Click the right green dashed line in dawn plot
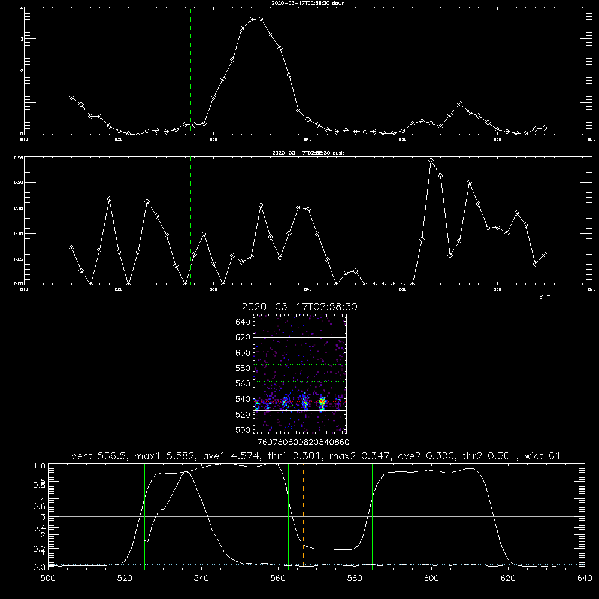The image size is (599, 599). click(x=331, y=71)
